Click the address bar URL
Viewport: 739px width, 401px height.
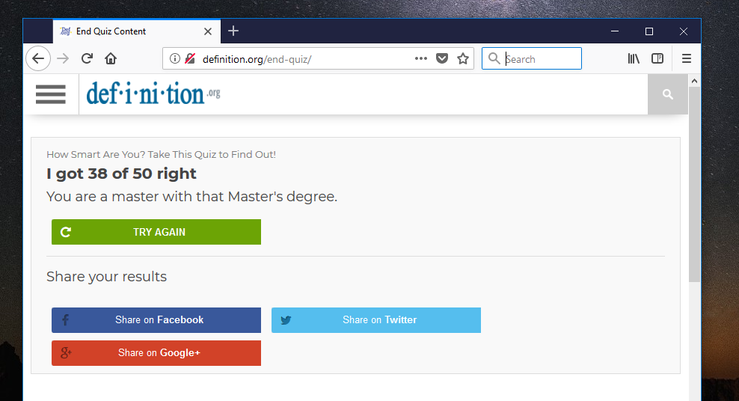pos(257,59)
